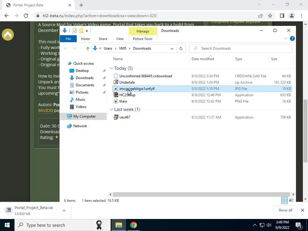Click the Chrome back arrow

coord(7,16)
